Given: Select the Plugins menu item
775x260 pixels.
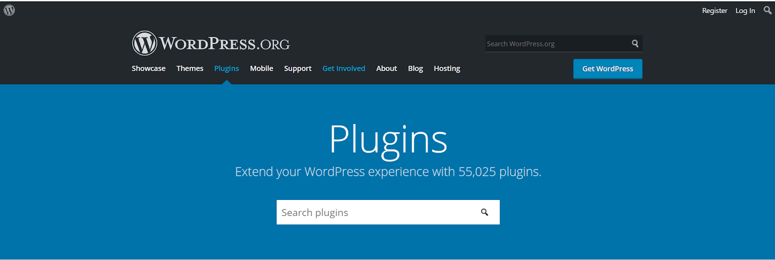Looking at the screenshot, I should coord(227,68).
